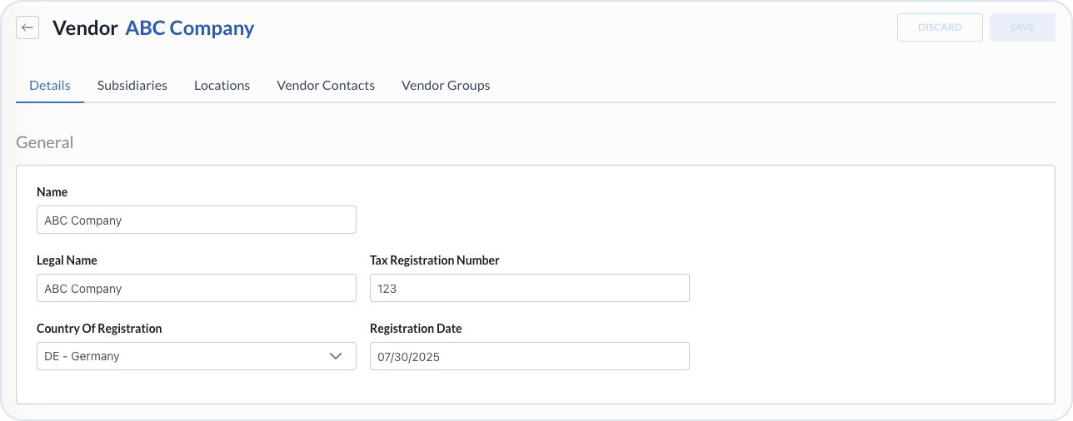Focus the Name input field
This screenshot has width=1073, height=421.
pos(197,220)
